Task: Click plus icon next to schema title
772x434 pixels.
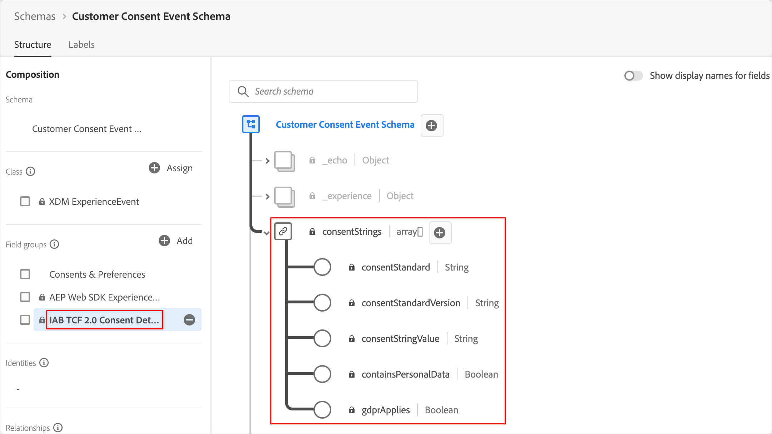Action: (432, 126)
